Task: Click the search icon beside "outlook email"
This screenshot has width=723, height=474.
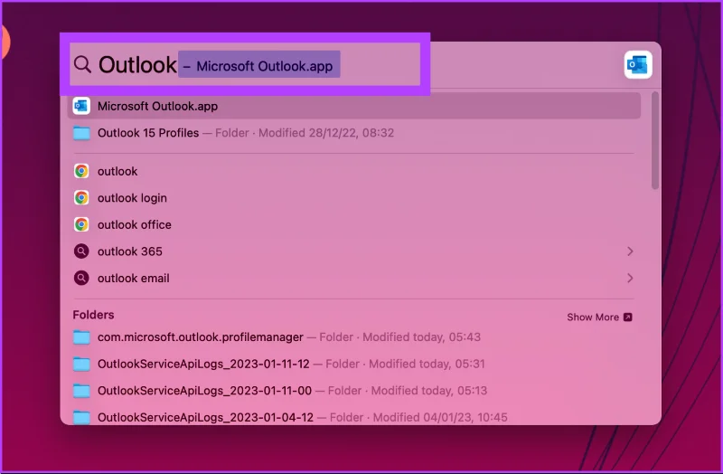Action: [x=81, y=279]
